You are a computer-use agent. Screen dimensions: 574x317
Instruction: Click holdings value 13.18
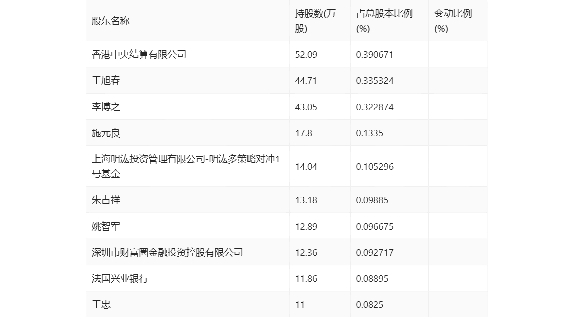point(306,200)
